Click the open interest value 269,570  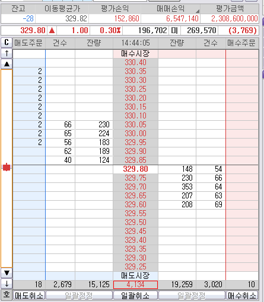point(201,30)
